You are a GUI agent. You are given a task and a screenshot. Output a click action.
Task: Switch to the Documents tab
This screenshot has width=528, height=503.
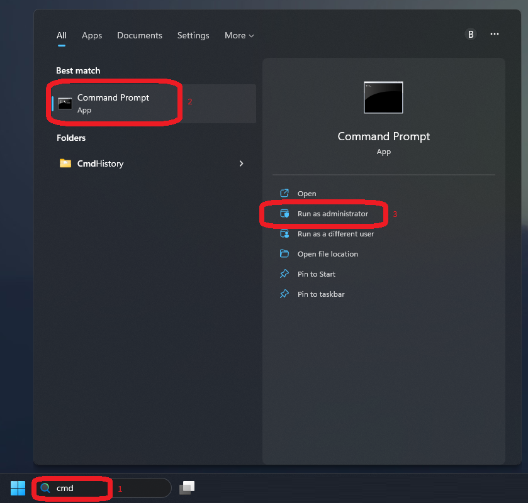tap(140, 35)
